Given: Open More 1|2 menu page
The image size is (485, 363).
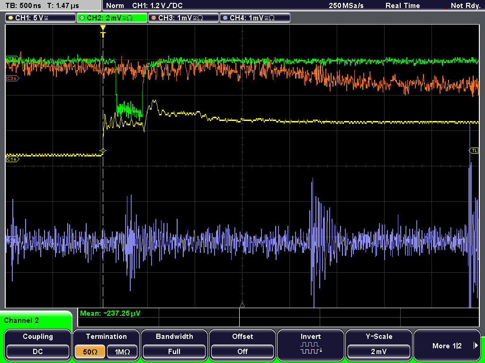Looking at the screenshot, I should (447, 346).
